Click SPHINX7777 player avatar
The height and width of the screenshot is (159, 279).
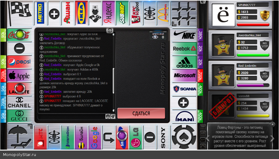pyautogui.click(x=223, y=15)
